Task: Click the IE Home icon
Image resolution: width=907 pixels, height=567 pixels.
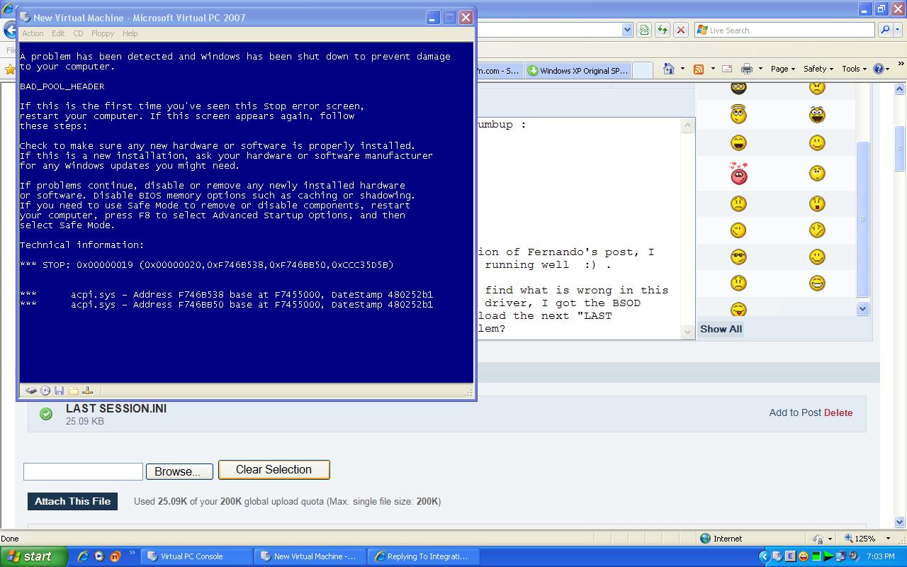Action: 668,69
